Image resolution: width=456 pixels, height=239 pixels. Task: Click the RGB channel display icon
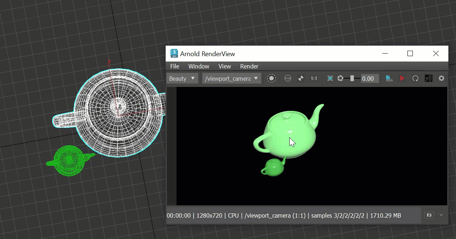pyautogui.click(x=288, y=78)
